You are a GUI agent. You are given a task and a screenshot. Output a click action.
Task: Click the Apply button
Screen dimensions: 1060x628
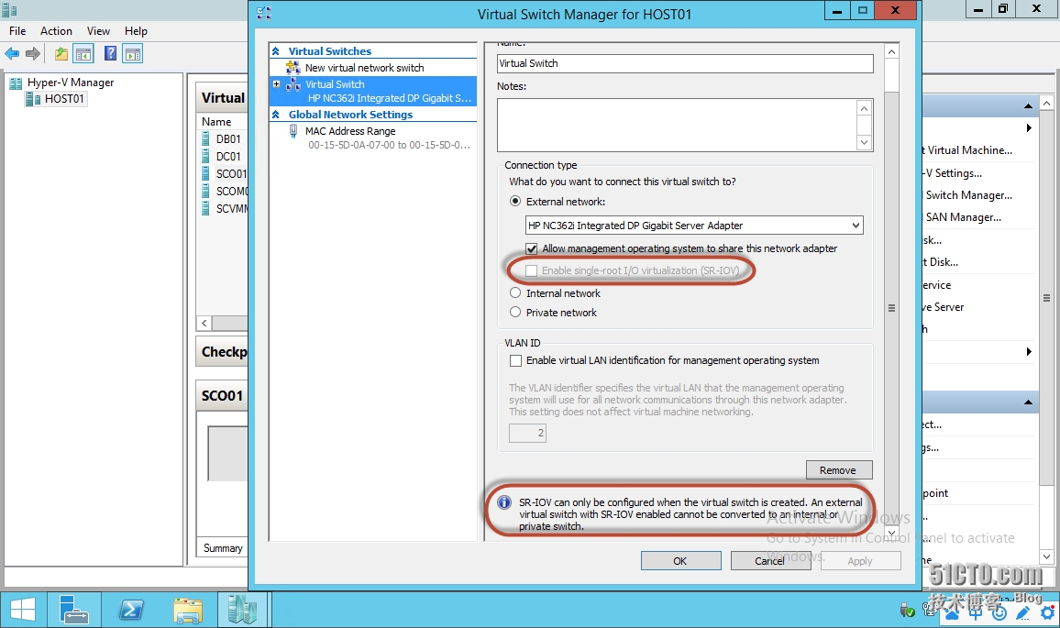pyautogui.click(x=860, y=561)
